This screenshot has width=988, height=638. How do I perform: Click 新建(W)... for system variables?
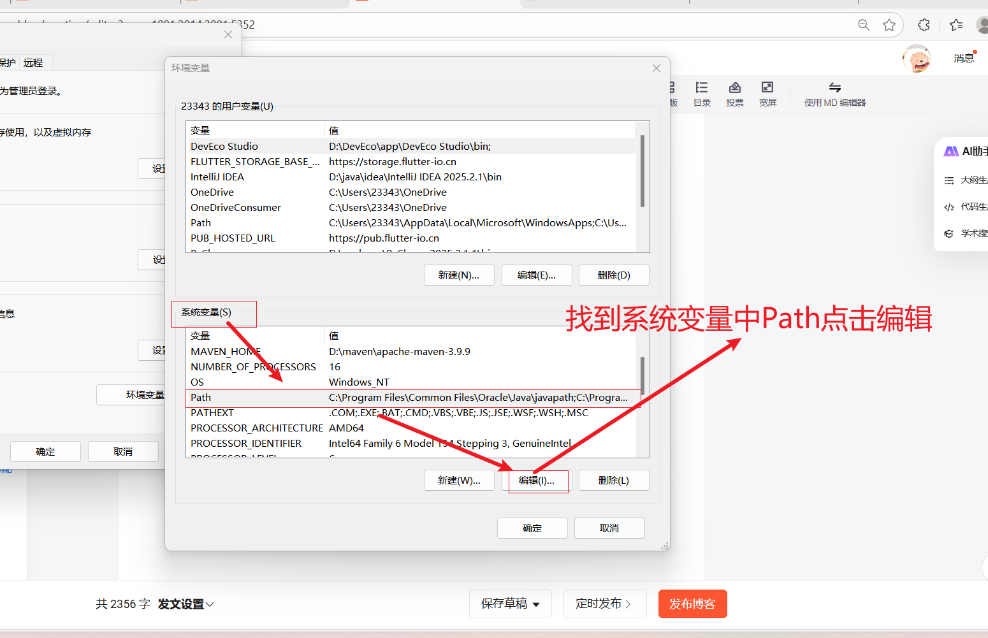tap(459, 481)
